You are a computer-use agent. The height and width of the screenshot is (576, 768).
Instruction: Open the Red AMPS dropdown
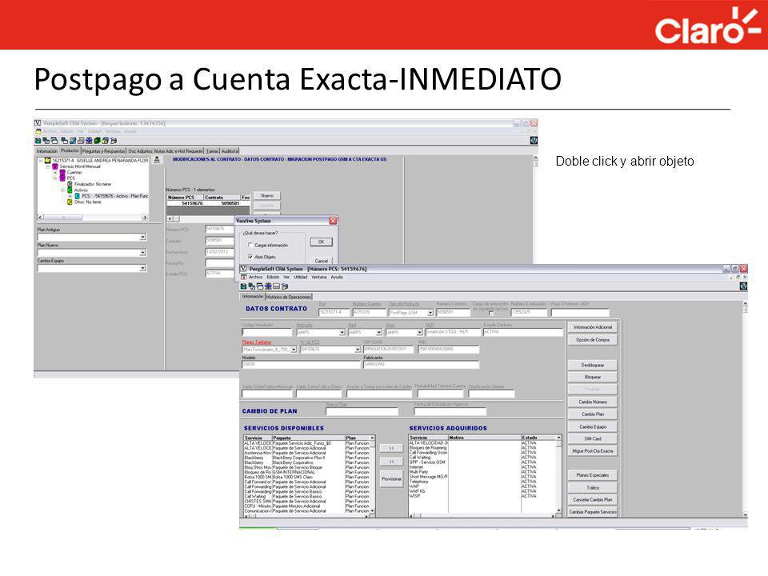coord(378,333)
